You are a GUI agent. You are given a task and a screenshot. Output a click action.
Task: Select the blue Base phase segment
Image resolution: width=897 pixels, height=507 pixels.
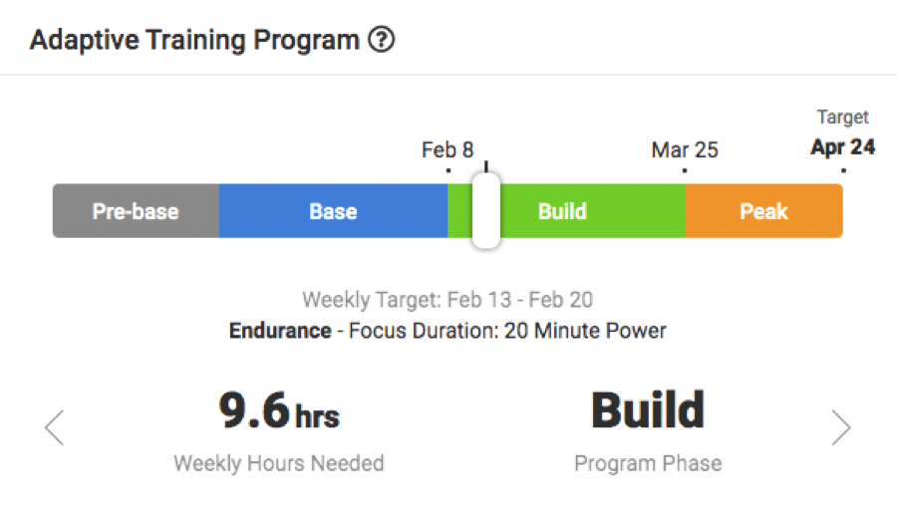[x=334, y=211]
